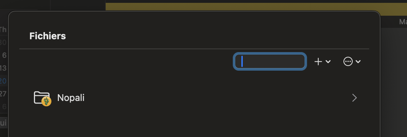Image resolution: width=407 pixels, height=137 pixels.
Task: Expand the chevron beside the ellipsis icon
Action: click(358, 61)
